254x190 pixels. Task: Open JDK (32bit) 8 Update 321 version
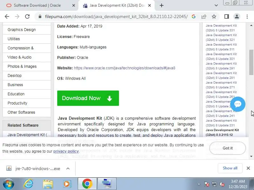pyautogui.click(x=221, y=37)
